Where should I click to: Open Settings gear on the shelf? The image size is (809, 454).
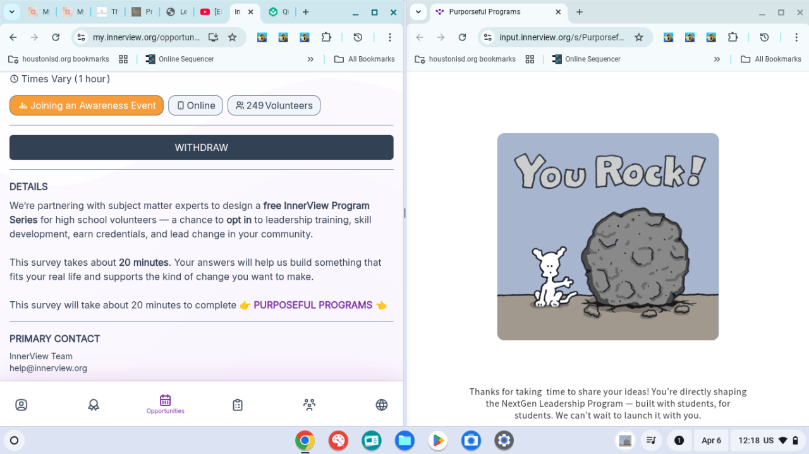pyautogui.click(x=504, y=440)
